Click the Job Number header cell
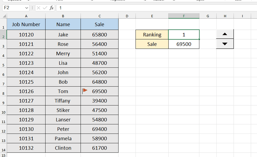Screen dimensions: 257x157 [26, 24]
